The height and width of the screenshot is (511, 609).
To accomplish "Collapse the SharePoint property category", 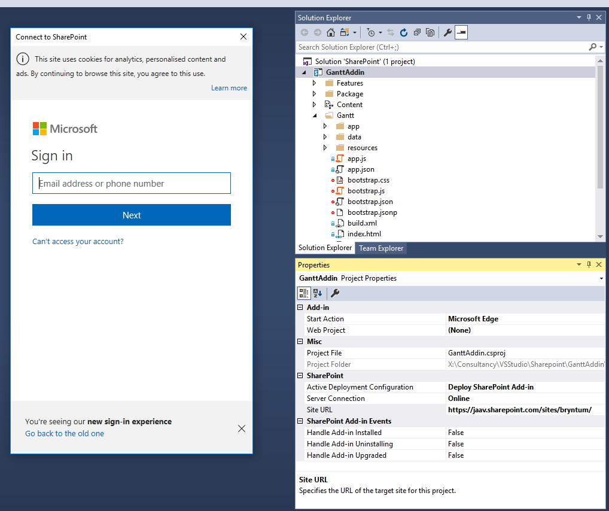I will coord(300,376).
